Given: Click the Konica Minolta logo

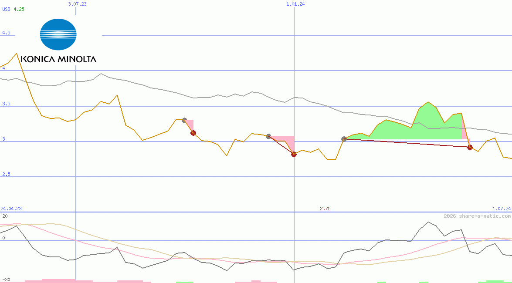Looking at the screenshot, I should click(x=58, y=36).
